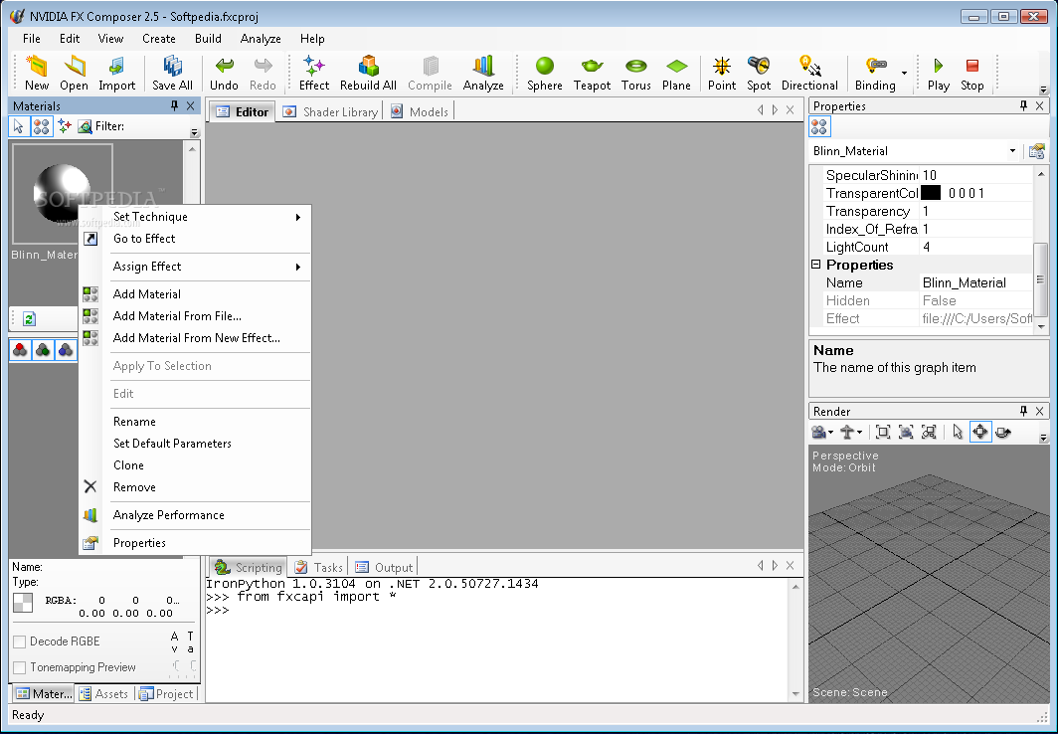
Task: Click the four-spheres material icon in Materials toolbar
Action: click(41, 126)
